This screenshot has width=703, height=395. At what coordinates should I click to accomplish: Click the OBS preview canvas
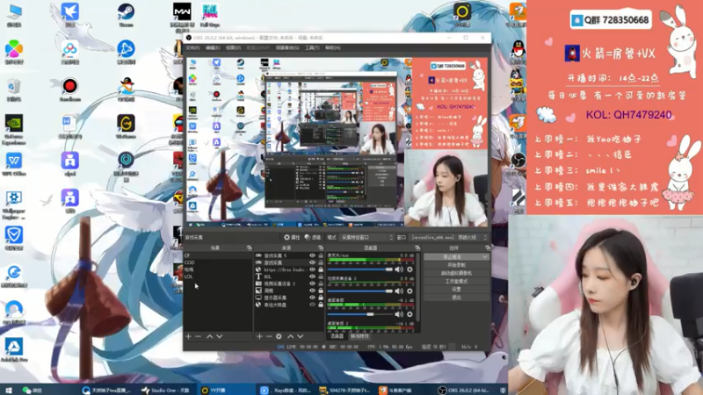(337, 142)
